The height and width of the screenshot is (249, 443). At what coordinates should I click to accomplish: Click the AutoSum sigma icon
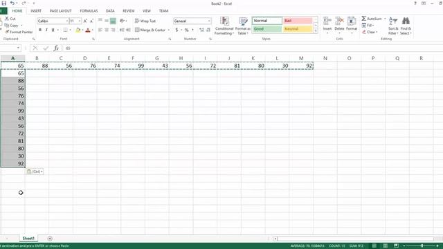tap(364, 19)
